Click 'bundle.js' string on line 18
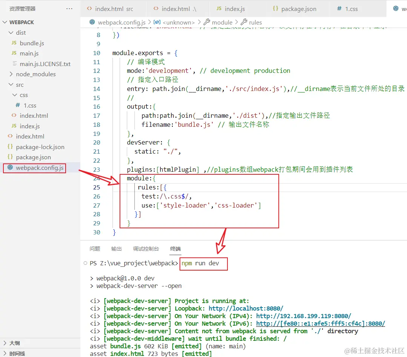Viewport: 407px width, 357px height. [194, 125]
